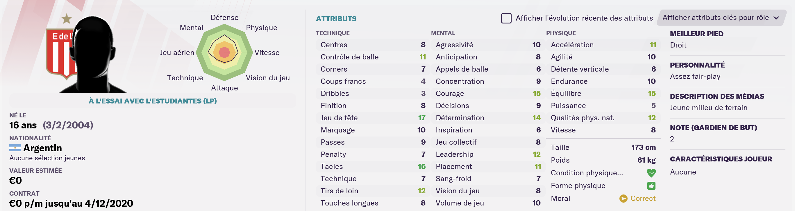795x211 pixels.
Task: Enable recent attribute evolution checkbox
Action: 506,18
